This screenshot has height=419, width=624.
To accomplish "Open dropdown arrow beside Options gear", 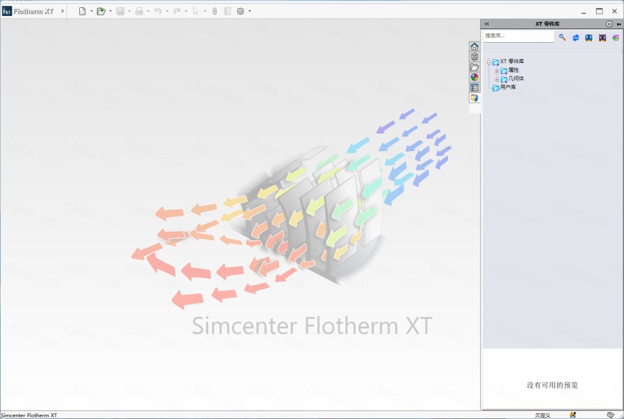I will pos(250,11).
